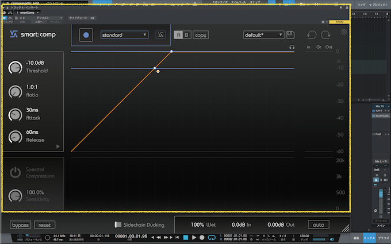Image resolution: width=391 pixels, height=244 pixels.
Task: Click the transport record button
Action: click(202, 238)
